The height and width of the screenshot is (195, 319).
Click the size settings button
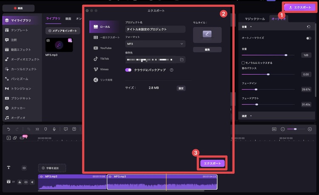coord(181,88)
